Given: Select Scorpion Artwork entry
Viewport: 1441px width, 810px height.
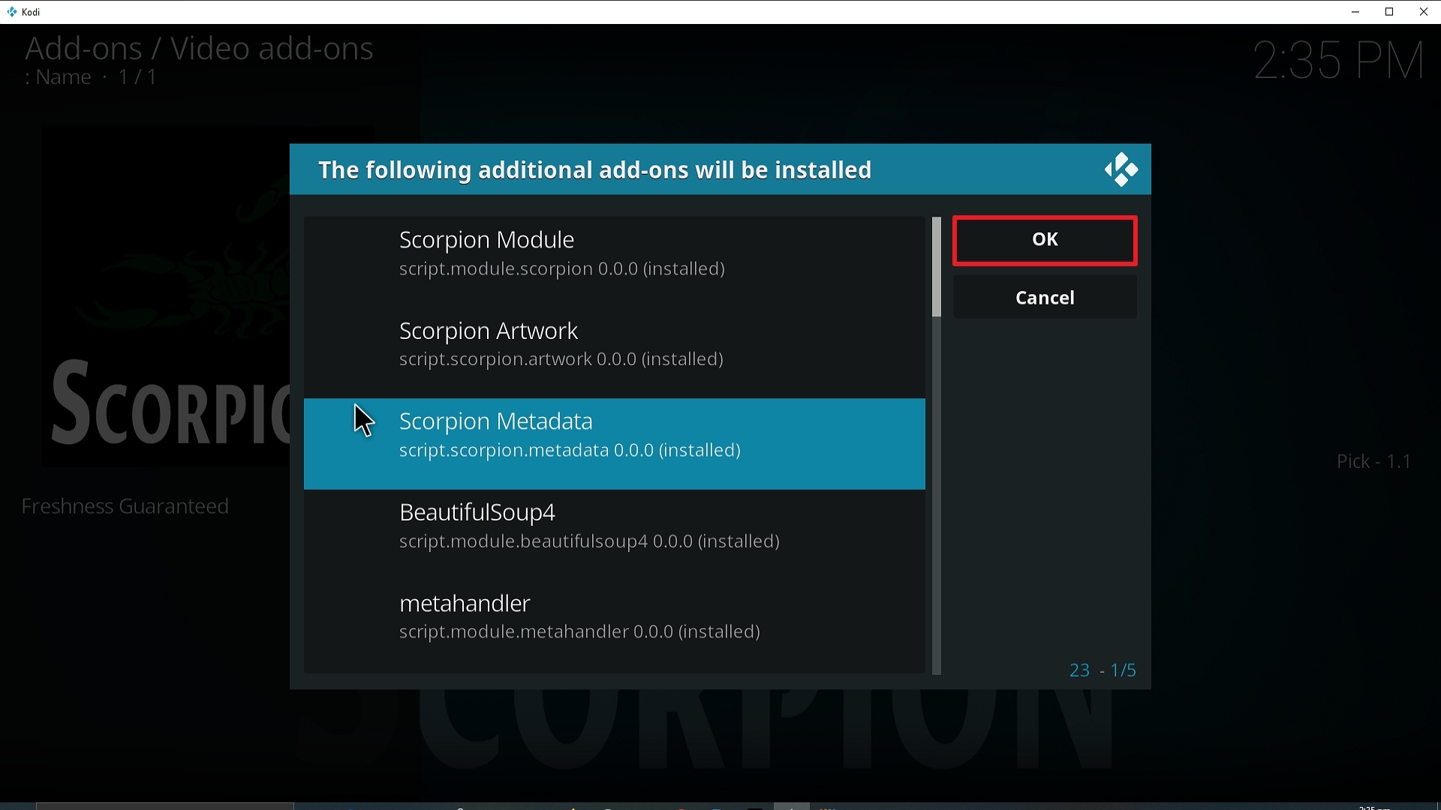Looking at the screenshot, I should click(614, 352).
